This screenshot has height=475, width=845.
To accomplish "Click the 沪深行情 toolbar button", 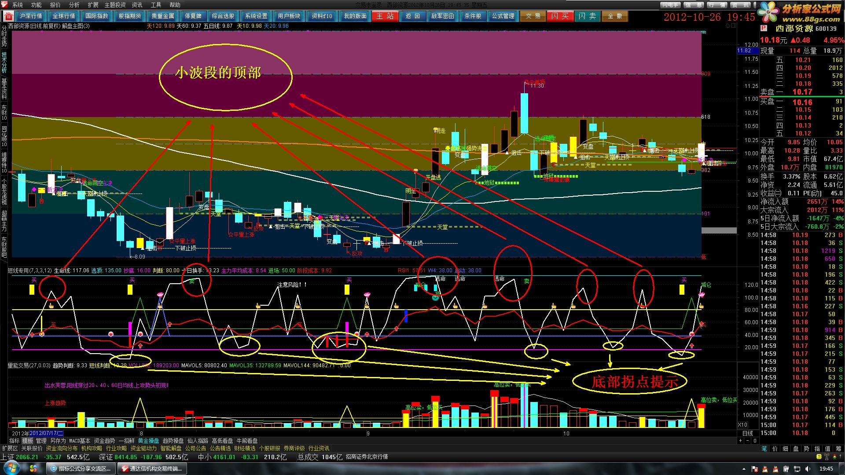I will 31,16.
